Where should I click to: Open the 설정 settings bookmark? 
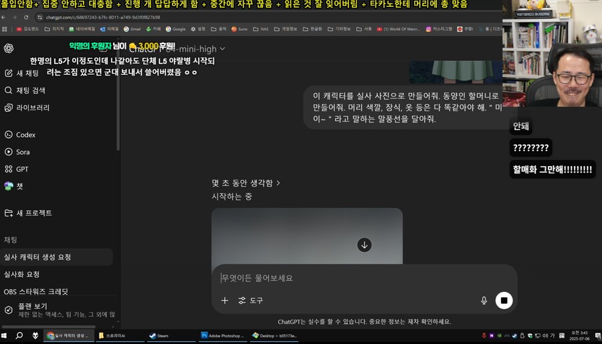(199, 29)
